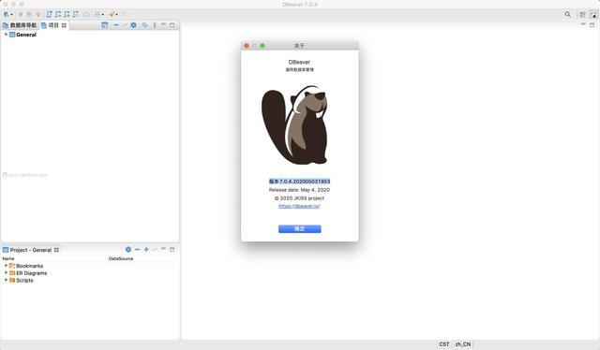Open dropdown arrow beside the pin tool
Image resolution: width=600 pixels, height=350 pixels.
click(116, 15)
